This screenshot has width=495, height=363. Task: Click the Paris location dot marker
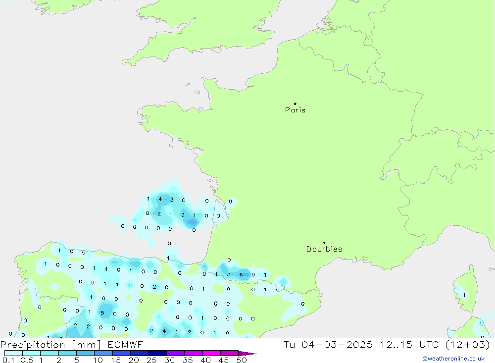[x=295, y=104]
